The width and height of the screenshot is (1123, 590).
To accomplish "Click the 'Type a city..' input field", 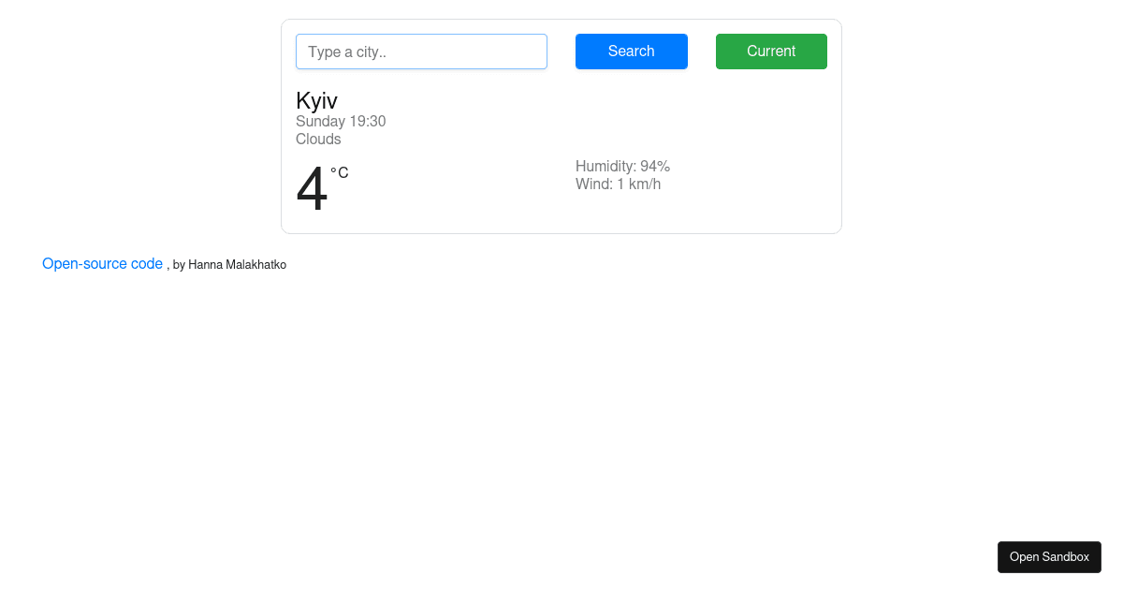I will point(421,52).
